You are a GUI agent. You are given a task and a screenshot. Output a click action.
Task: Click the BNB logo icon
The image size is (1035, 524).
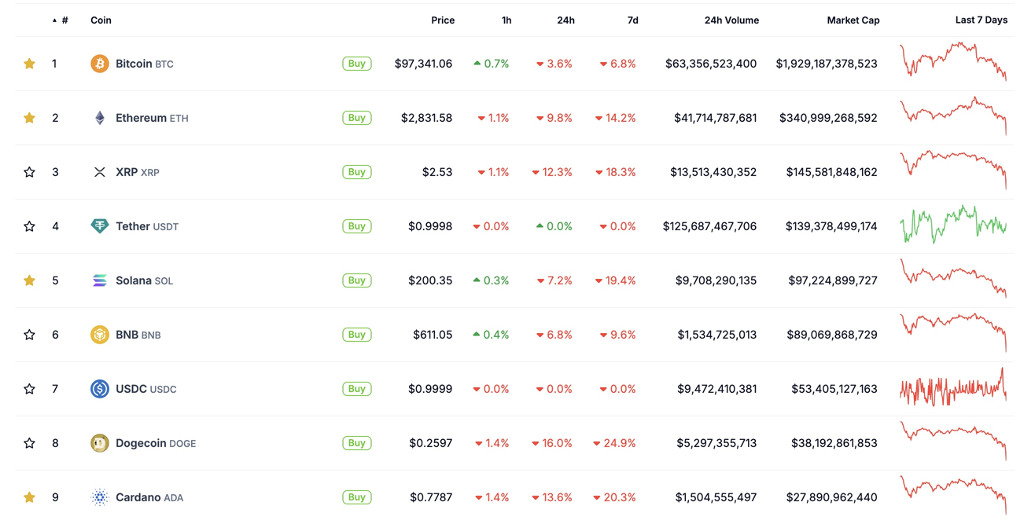click(x=99, y=335)
